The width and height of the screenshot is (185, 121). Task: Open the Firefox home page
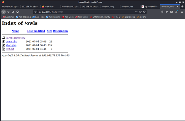pos(18,12)
